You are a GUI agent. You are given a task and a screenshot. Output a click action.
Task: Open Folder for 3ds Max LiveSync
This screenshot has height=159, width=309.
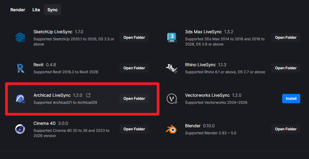tap(286, 38)
